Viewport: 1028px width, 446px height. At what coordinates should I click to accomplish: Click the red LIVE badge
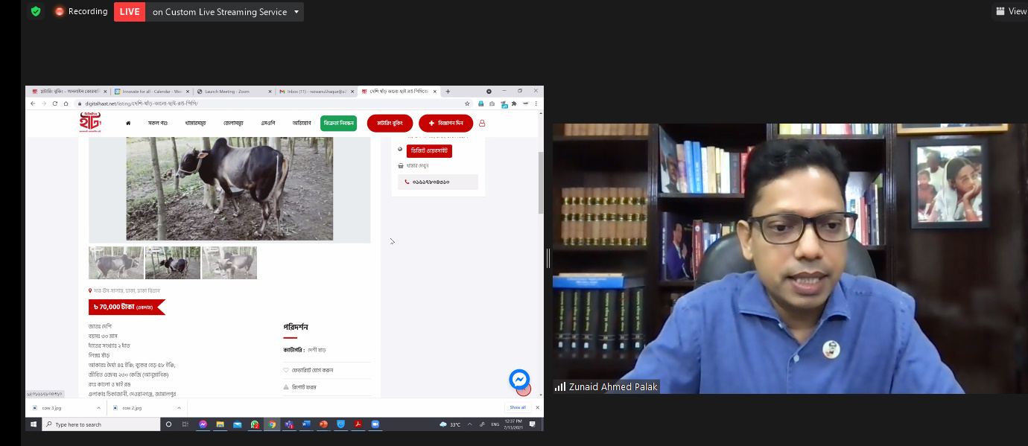click(130, 11)
